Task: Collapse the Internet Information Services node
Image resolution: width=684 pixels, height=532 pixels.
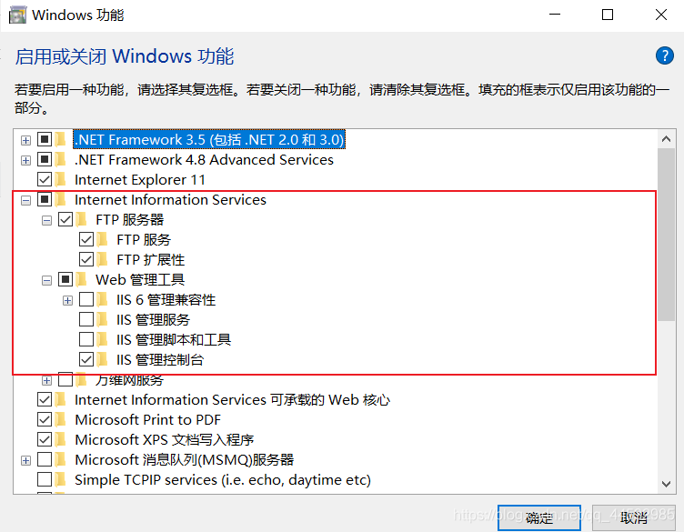Action: click(x=25, y=200)
